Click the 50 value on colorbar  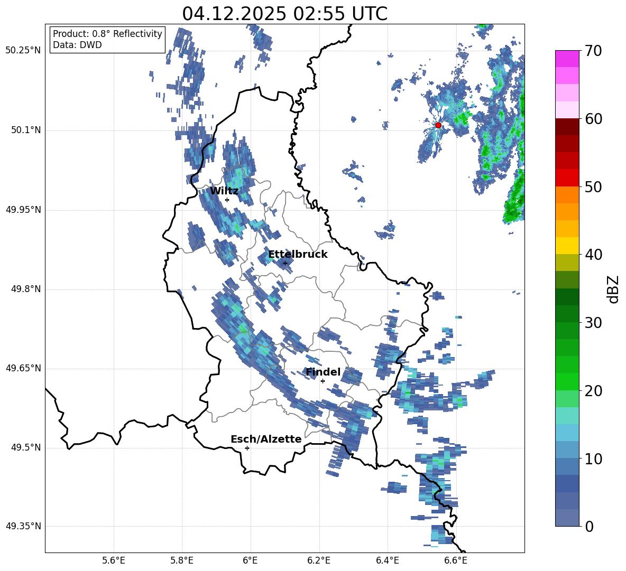pos(593,187)
